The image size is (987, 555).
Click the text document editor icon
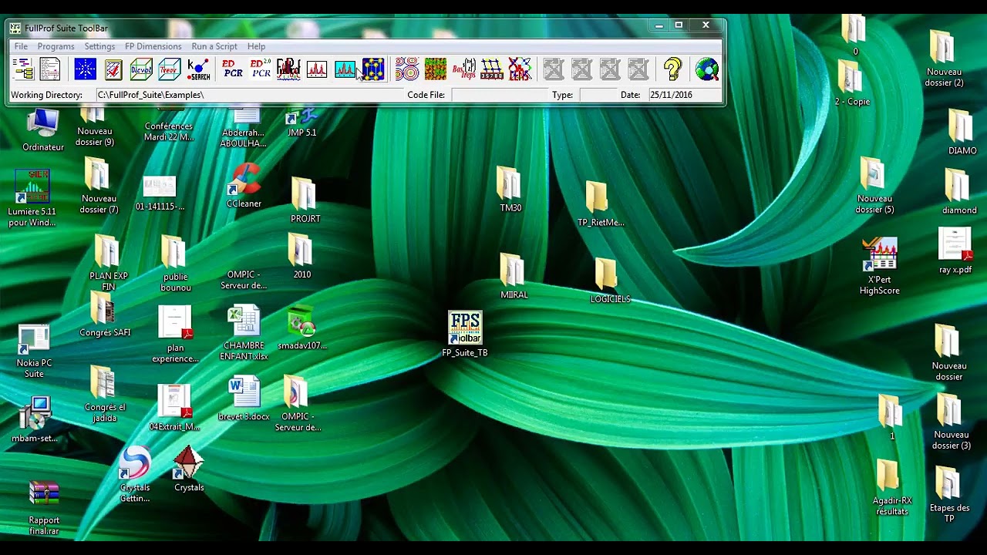pyautogui.click(x=50, y=69)
